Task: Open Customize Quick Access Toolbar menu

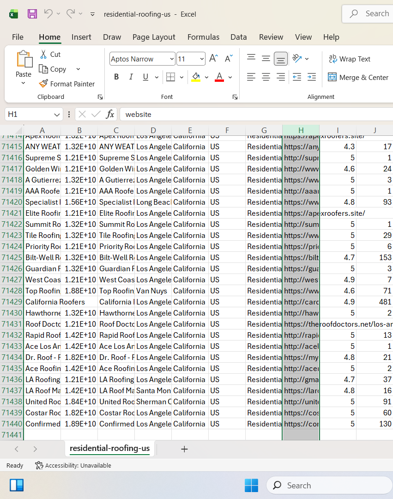Action: tap(92, 14)
